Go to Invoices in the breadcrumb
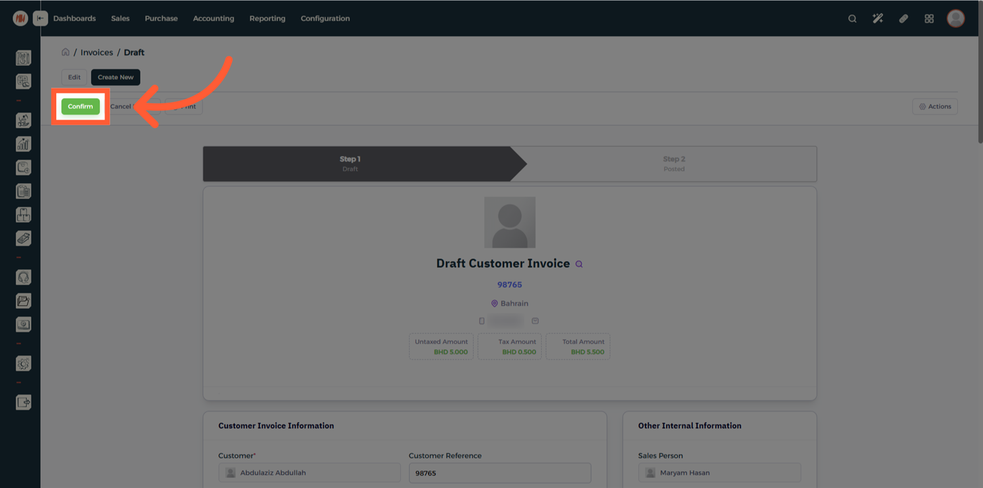983x488 pixels. pos(96,52)
